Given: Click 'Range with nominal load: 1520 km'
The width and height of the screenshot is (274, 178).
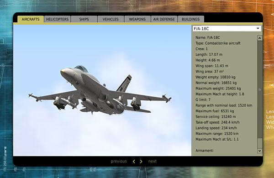Looking at the screenshot, I should coord(224,105).
